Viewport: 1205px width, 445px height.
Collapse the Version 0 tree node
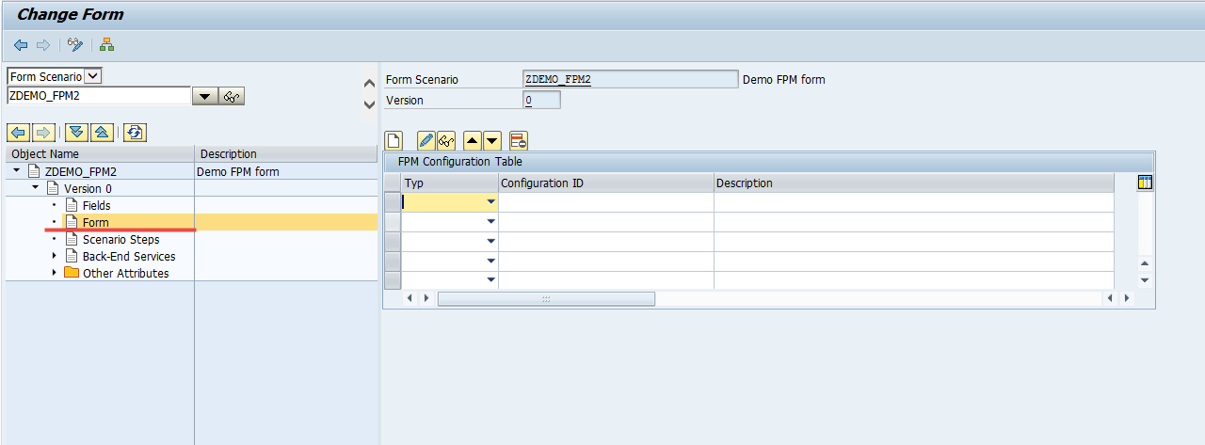pyautogui.click(x=36, y=188)
